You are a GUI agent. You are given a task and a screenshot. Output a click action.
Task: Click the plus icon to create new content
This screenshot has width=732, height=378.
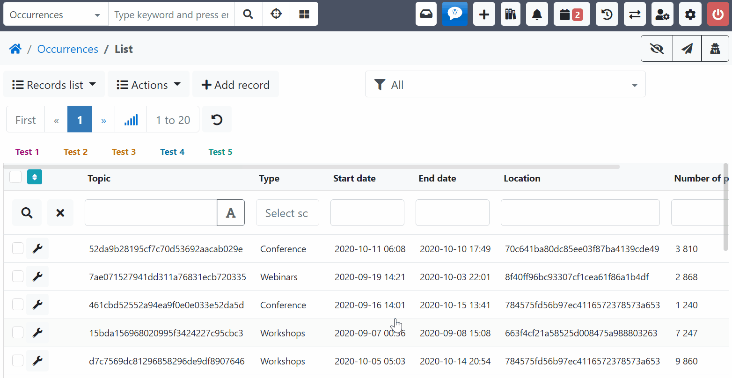click(x=484, y=14)
